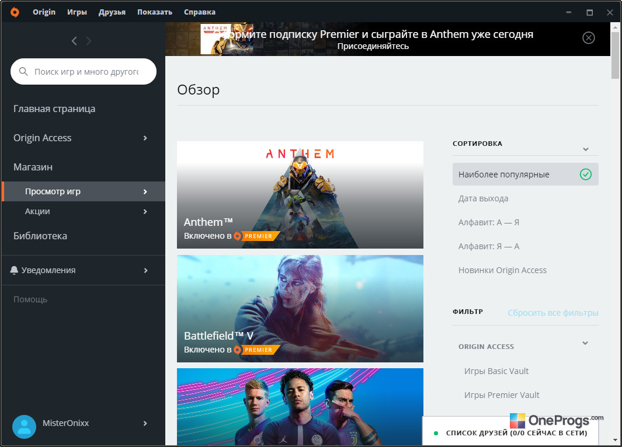Open Библиотека

40,236
